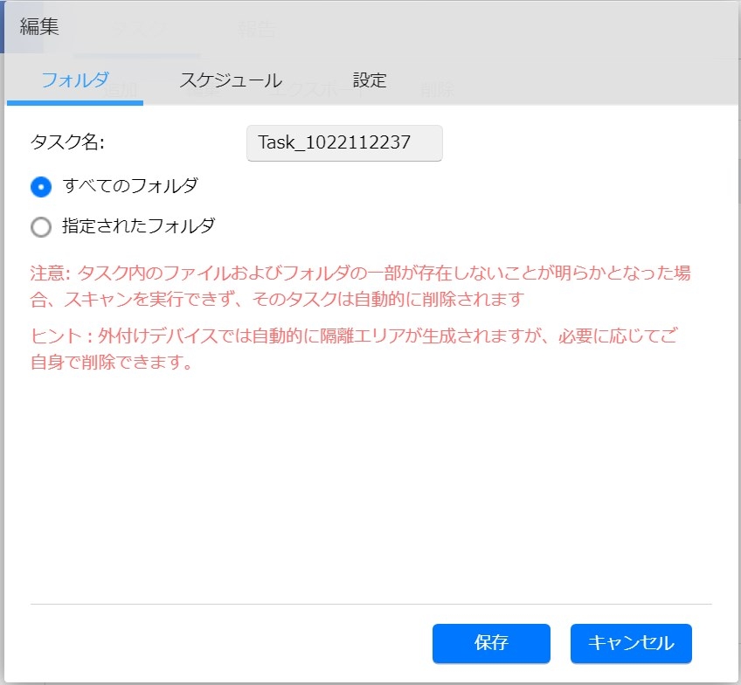Screen dimensions: 741x685
Task: Click the blue underline beneath フォルダ tab
Action: click(x=75, y=102)
